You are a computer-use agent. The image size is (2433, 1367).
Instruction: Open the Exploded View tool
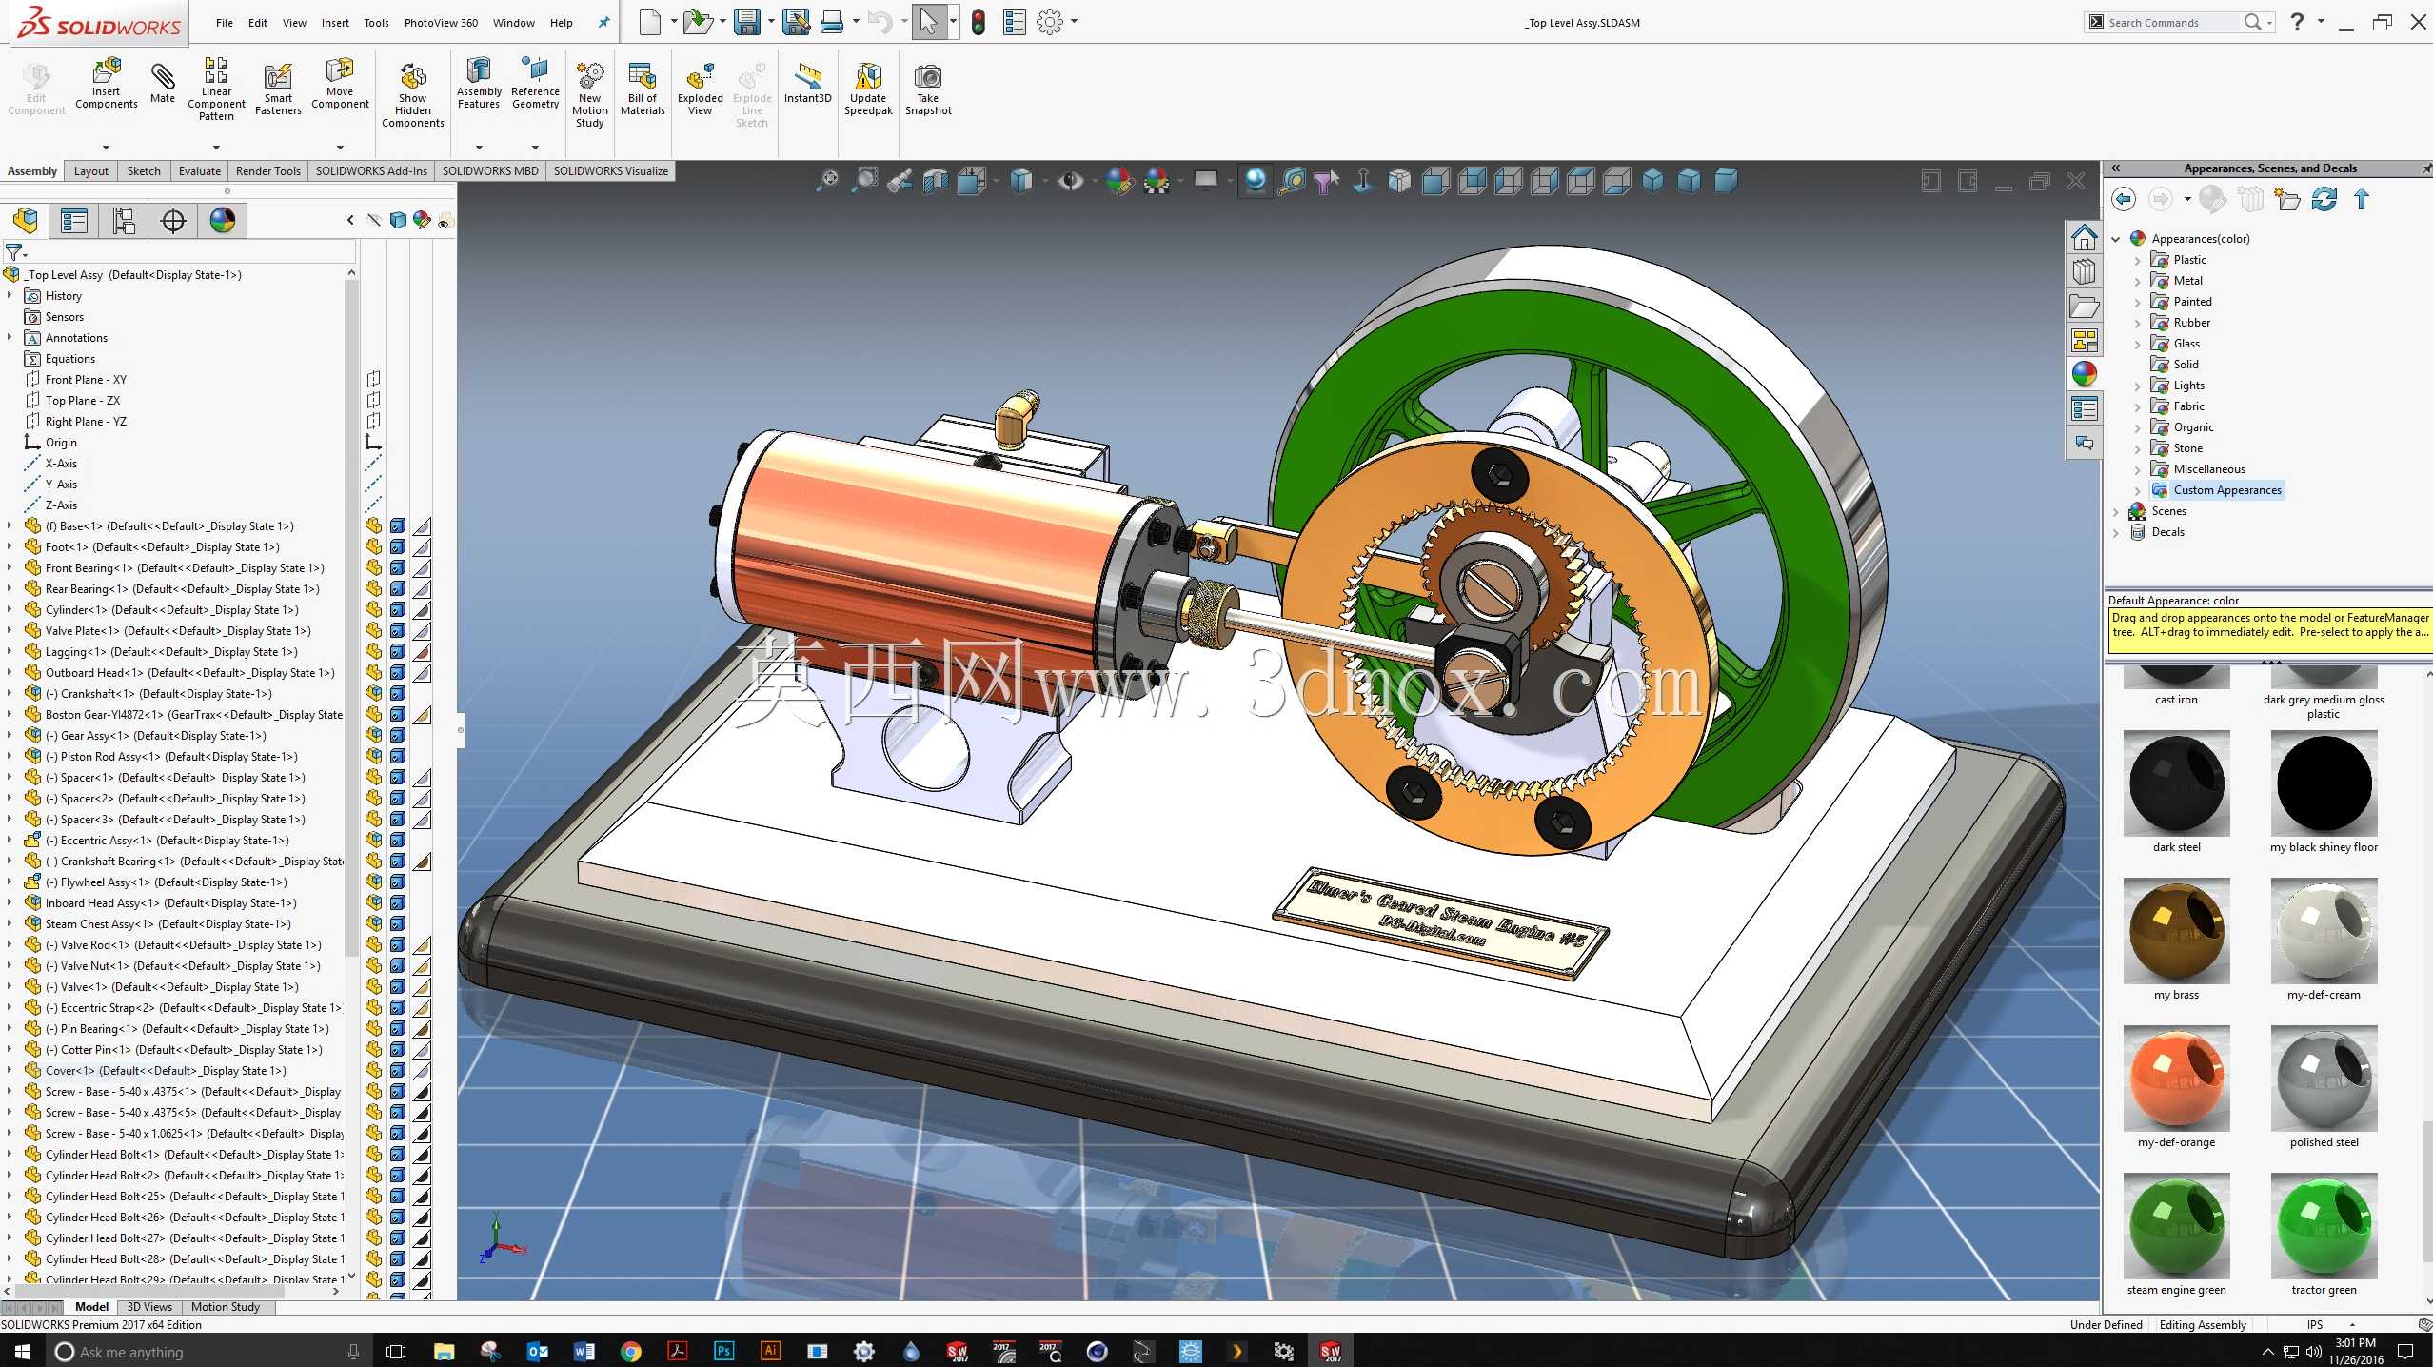click(x=700, y=89)
